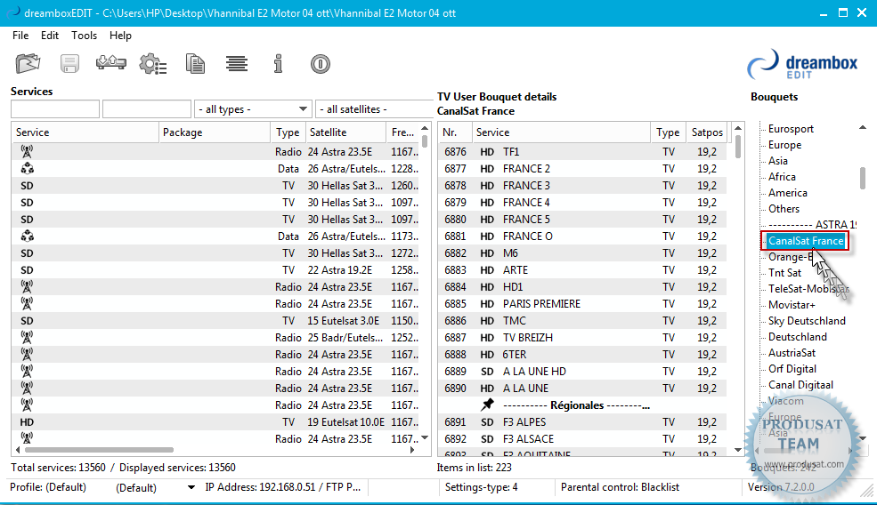Select the Africa bouquet
This screenshot has width=877, height=505.
tap(782, 177)
